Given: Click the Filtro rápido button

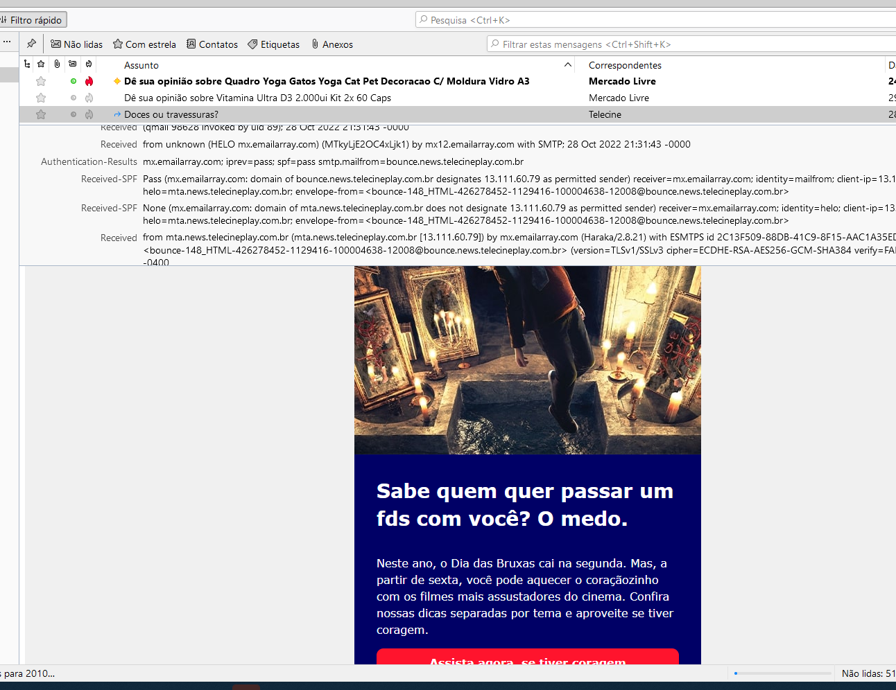Looking at the screenshot, I should [33, 20].
